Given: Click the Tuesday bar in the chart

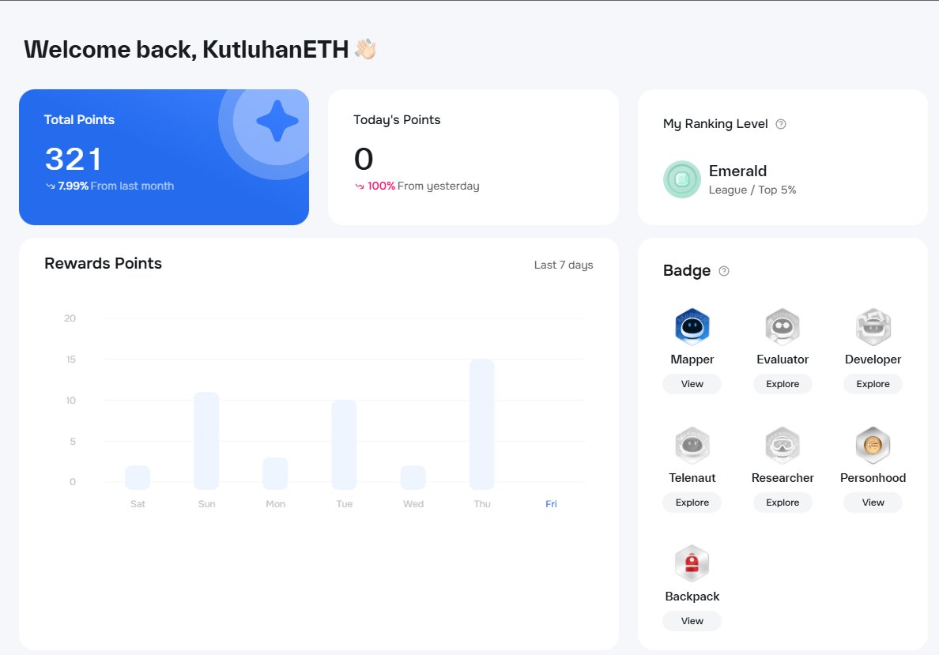Looking at the screenshot, I should point(345,445).
